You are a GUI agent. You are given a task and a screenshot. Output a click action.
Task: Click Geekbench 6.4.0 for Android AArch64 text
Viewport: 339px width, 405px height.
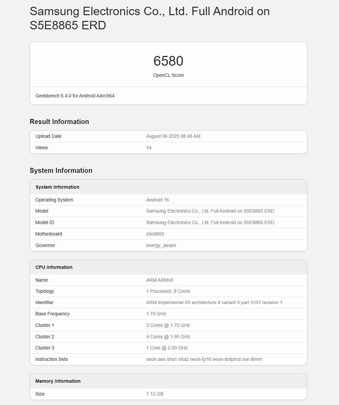click(75, 96)
